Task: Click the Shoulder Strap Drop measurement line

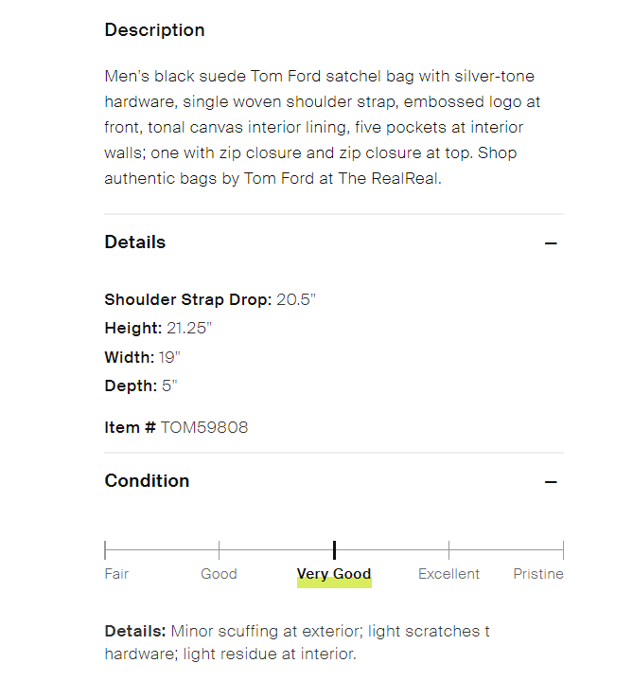Action: (x=210, y=299)
